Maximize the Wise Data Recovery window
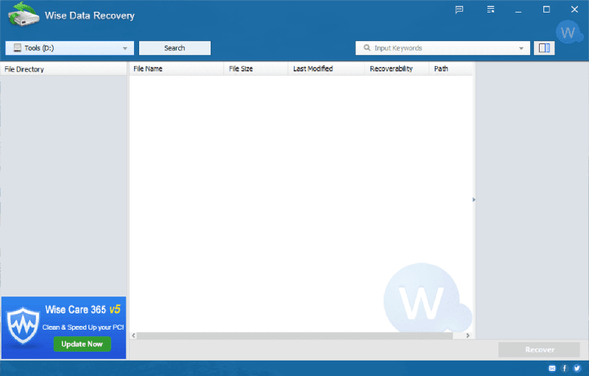Image resolution: width=589 pixels, height=376 pixels. click(546, 10)
